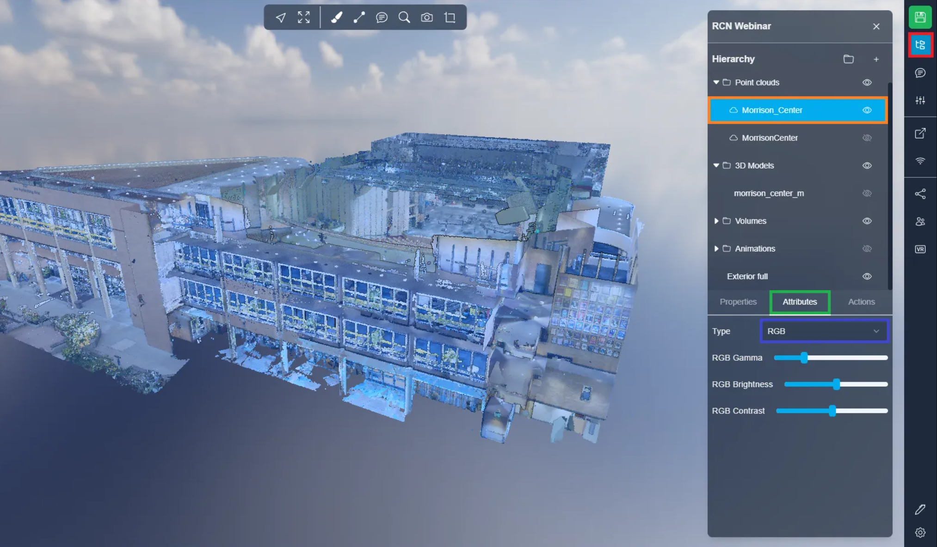
Task: Expand the Volumes folder
Action: pos(716,221)
